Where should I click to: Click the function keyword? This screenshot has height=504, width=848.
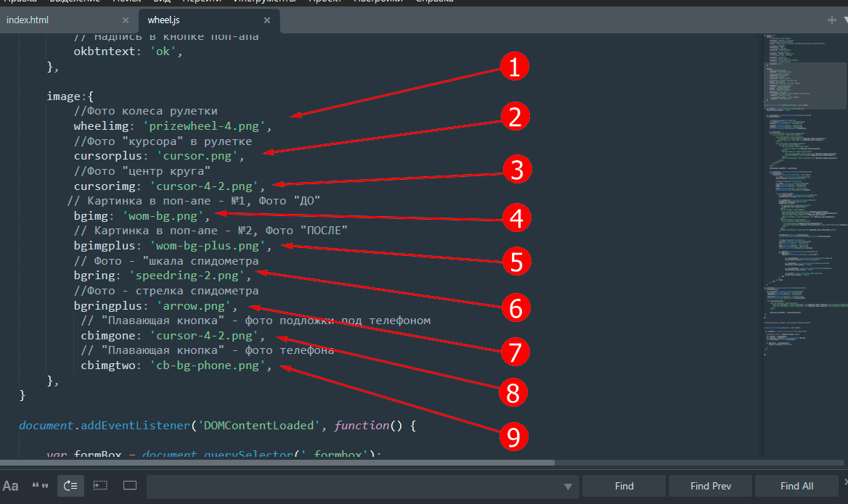tap(362, 426)
